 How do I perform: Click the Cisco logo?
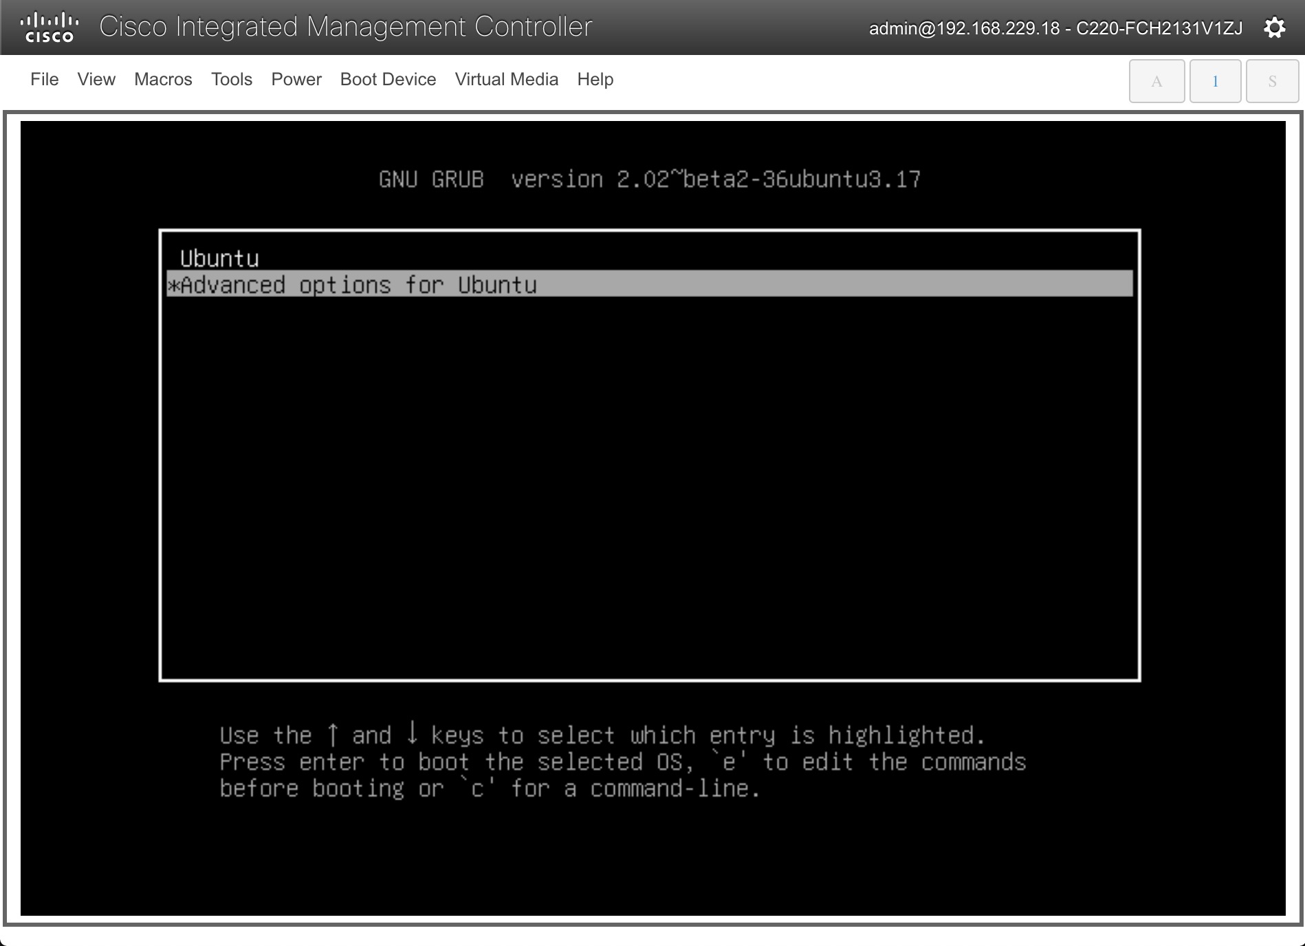click(x=50, y=27)
